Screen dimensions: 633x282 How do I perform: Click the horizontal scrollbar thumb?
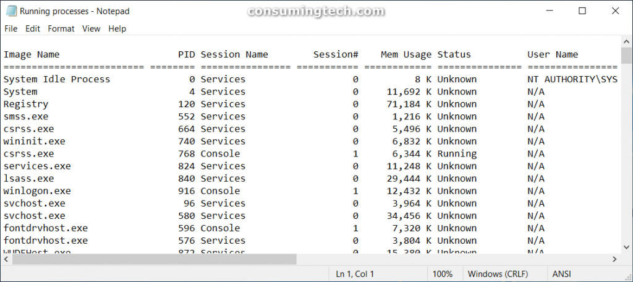154,259
